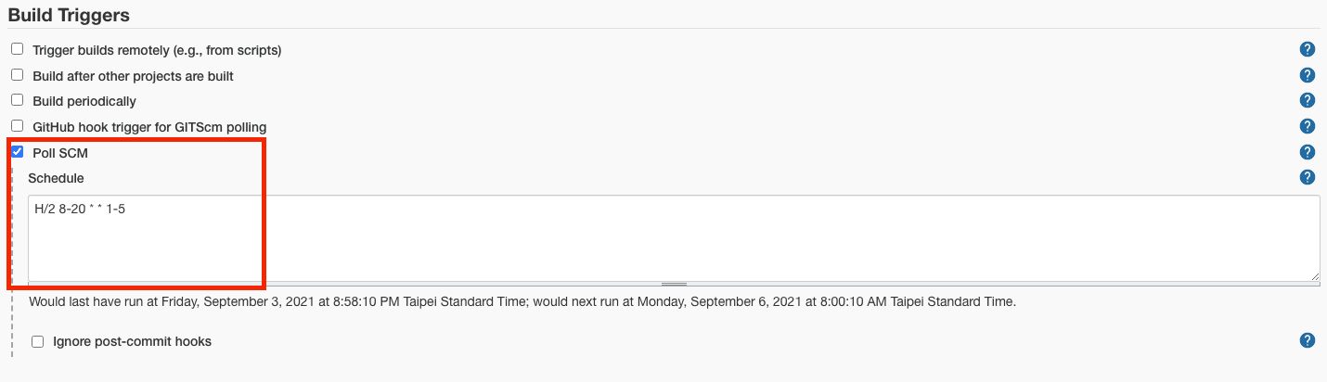
Task: Click the Schedule field label
Action: click(56, 178)
